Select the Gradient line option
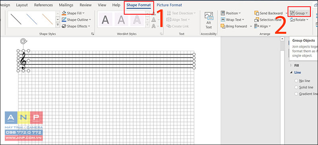The image size is (318, 145). tap(296, 94)
